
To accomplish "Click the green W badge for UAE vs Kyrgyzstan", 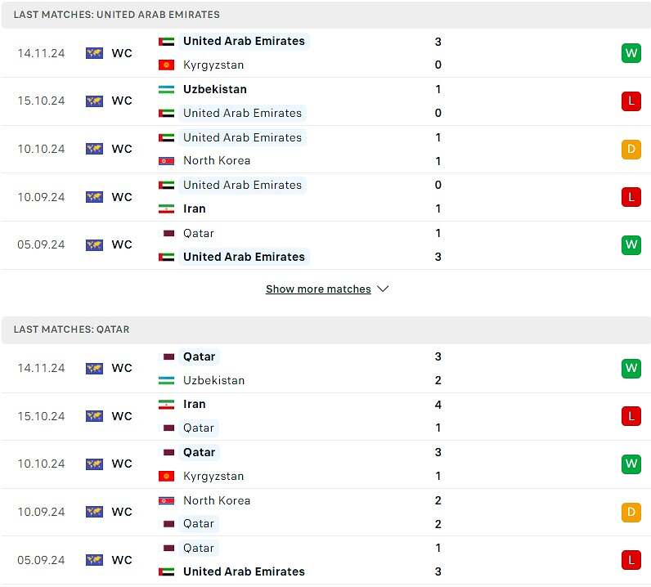I will tap(631, 53).
